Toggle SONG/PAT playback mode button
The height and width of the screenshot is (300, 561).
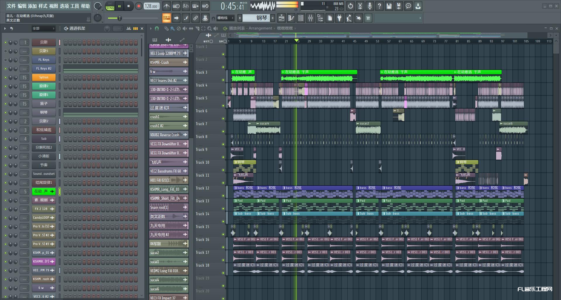[110, 6]
